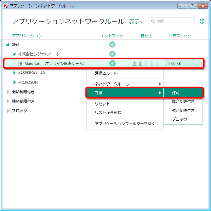Select 詳細とルール from context menu
Viewport: 211px width, 211px height.
tap(125, 73)
